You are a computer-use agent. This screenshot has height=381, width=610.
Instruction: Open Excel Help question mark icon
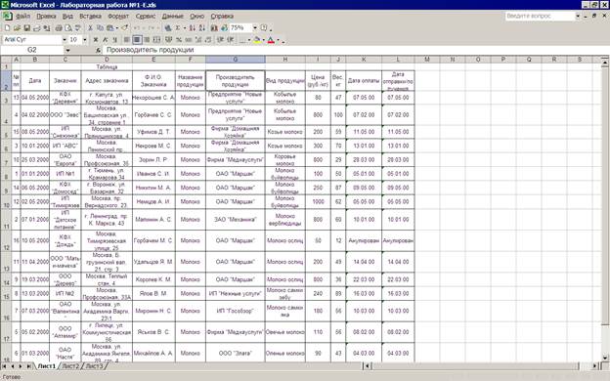click(264, 28)
